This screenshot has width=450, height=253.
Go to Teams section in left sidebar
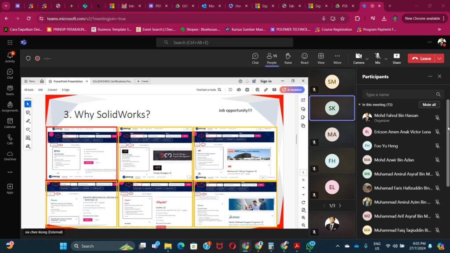[x=10, y=90]
